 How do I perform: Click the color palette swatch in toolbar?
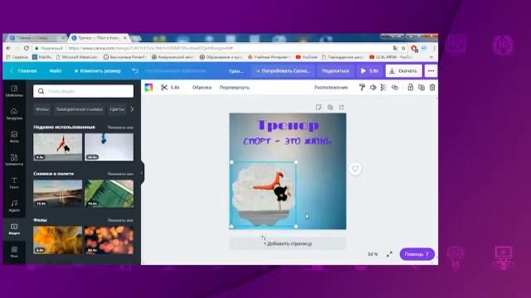[149, 88]
